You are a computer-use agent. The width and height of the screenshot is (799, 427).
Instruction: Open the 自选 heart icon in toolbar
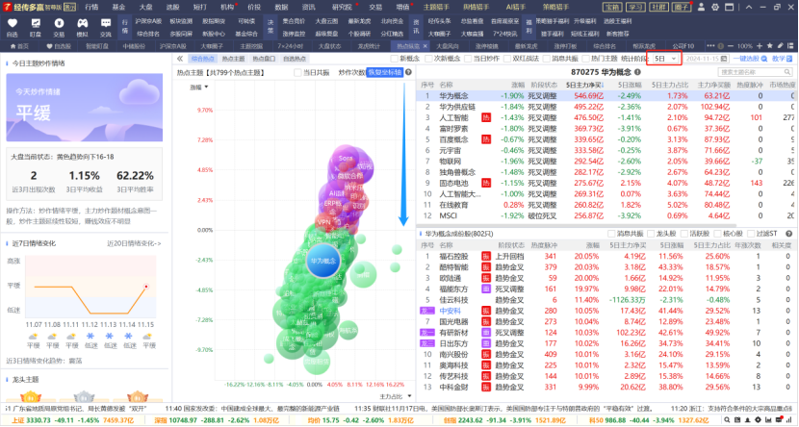[13, 23]
